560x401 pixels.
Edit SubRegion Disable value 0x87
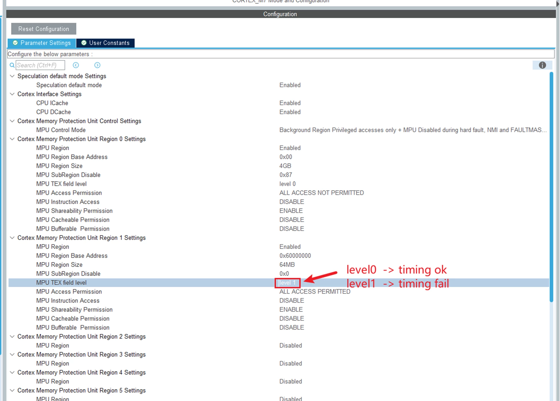(x=286, y=175)
